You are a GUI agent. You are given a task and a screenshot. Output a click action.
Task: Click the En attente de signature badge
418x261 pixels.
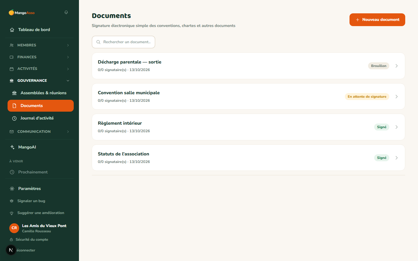click(x=367, y=97)
